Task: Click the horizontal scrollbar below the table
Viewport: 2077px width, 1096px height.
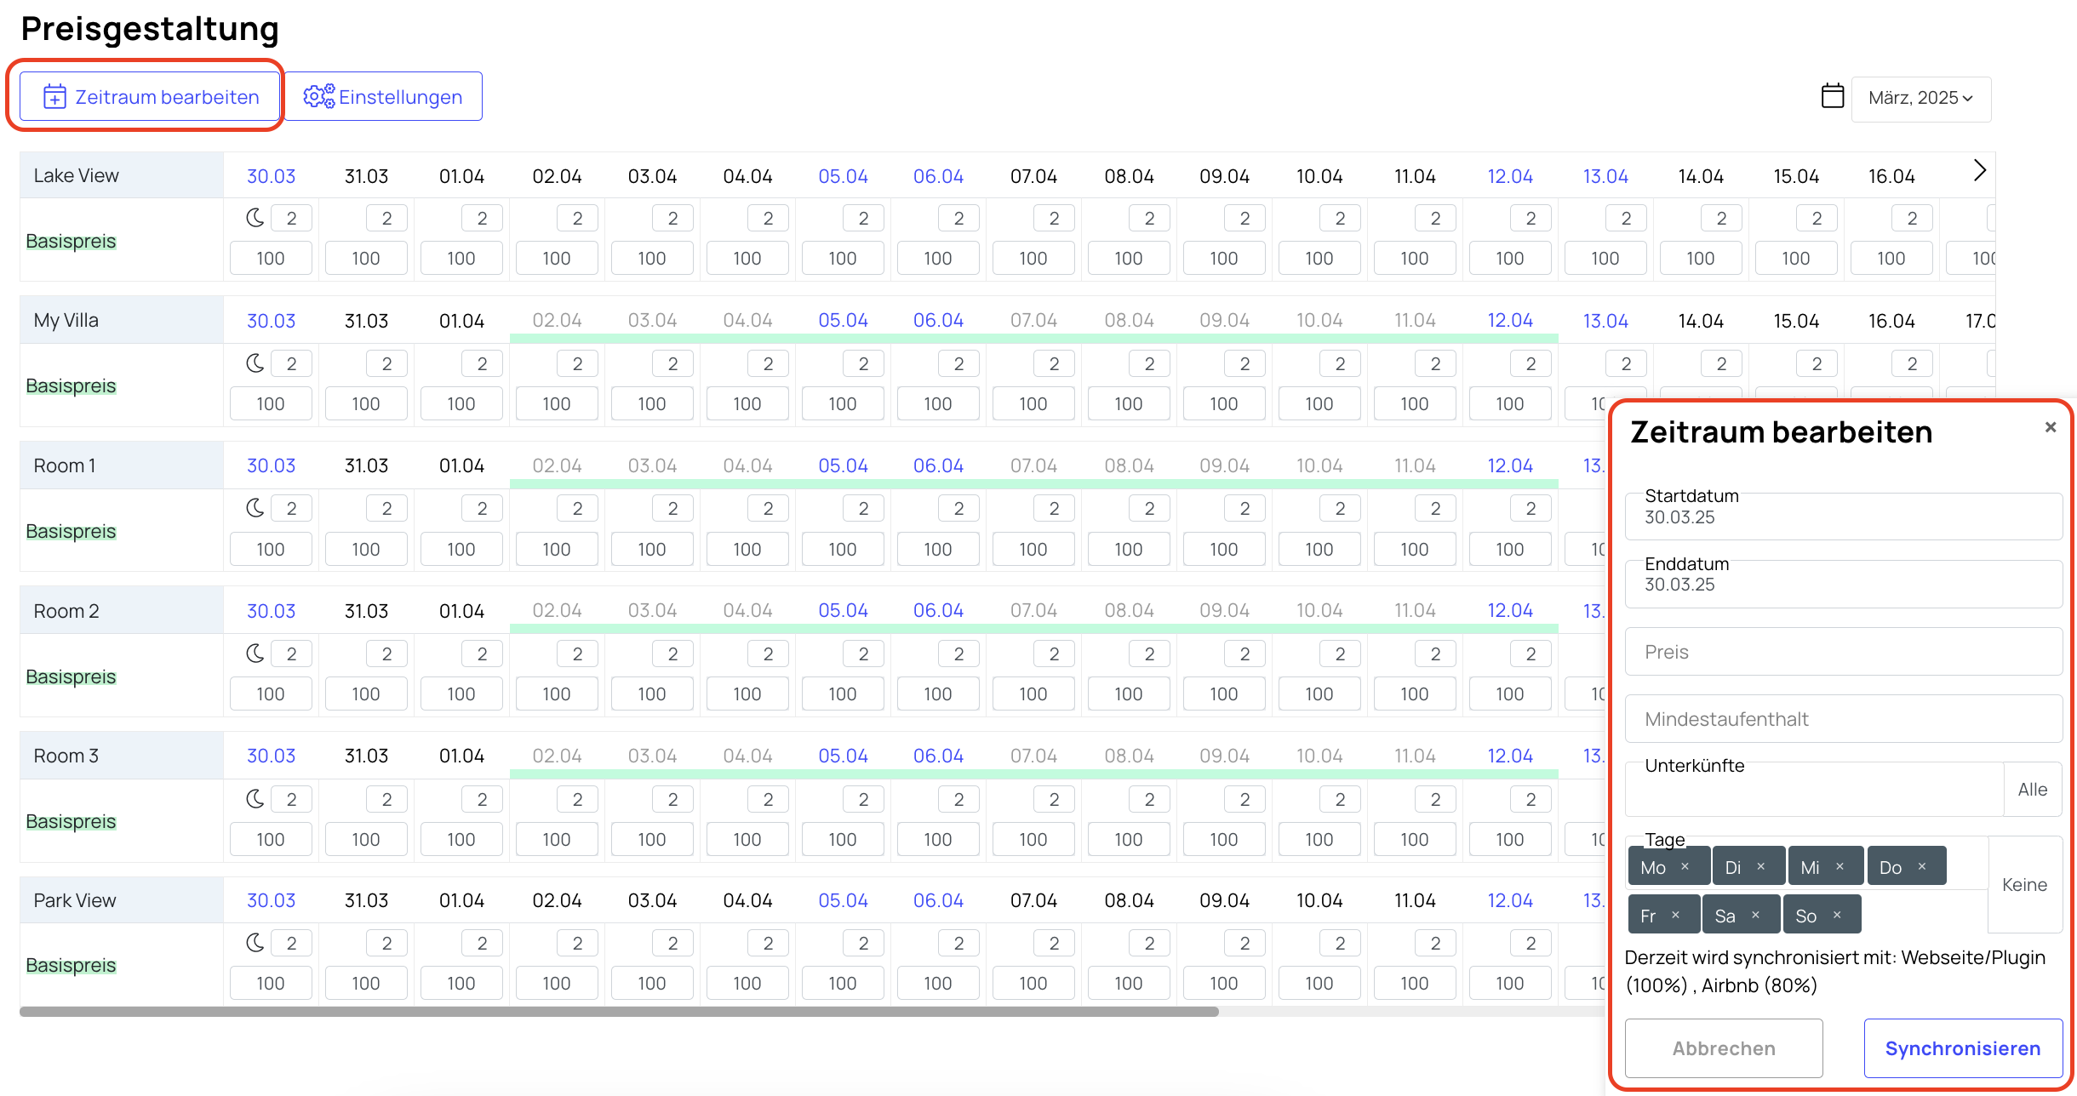Action: point(619,1012)
